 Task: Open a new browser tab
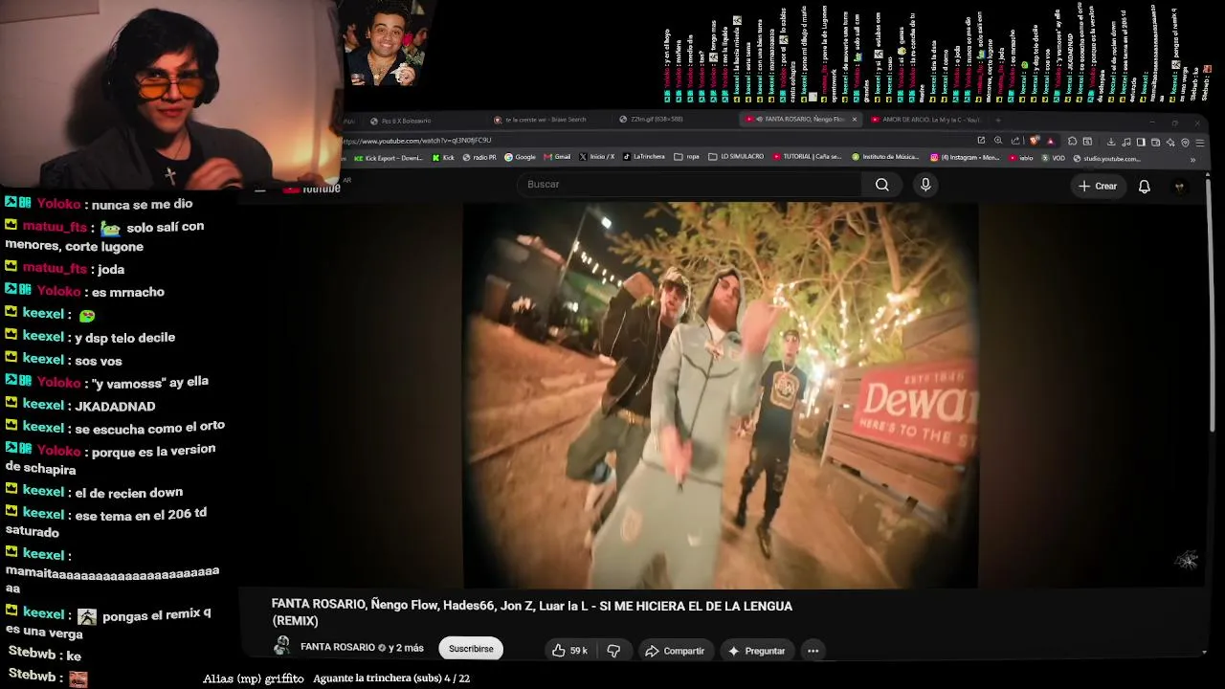click(998, 120)
